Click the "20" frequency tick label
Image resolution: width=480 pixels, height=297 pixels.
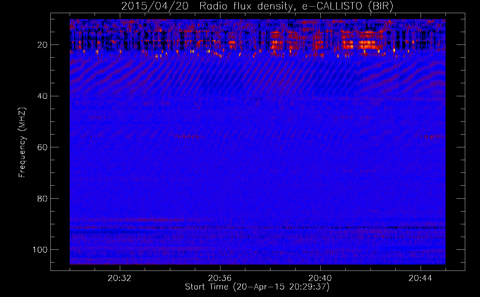tap(43, 45)
